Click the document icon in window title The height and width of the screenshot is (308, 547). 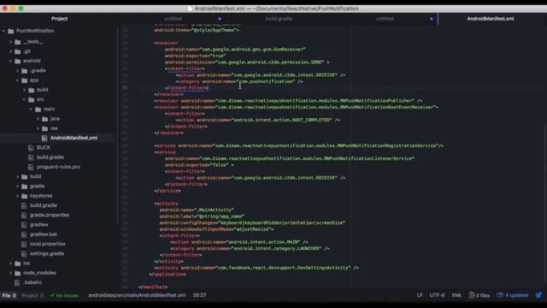190,9
